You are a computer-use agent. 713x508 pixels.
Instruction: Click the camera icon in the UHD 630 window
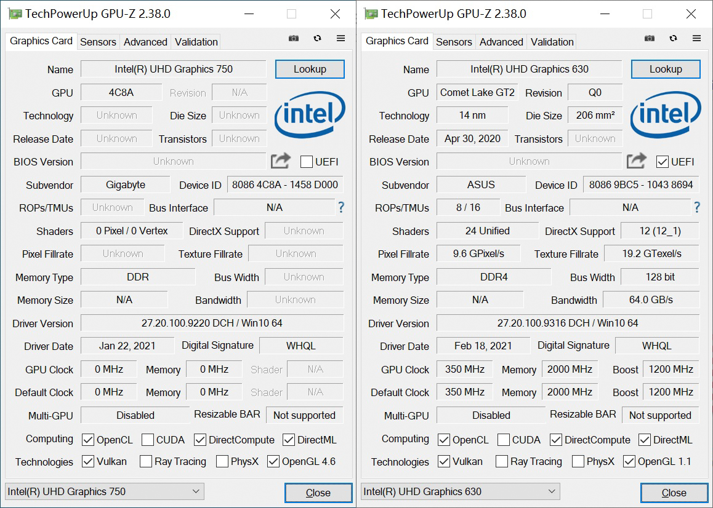point(650,39)
